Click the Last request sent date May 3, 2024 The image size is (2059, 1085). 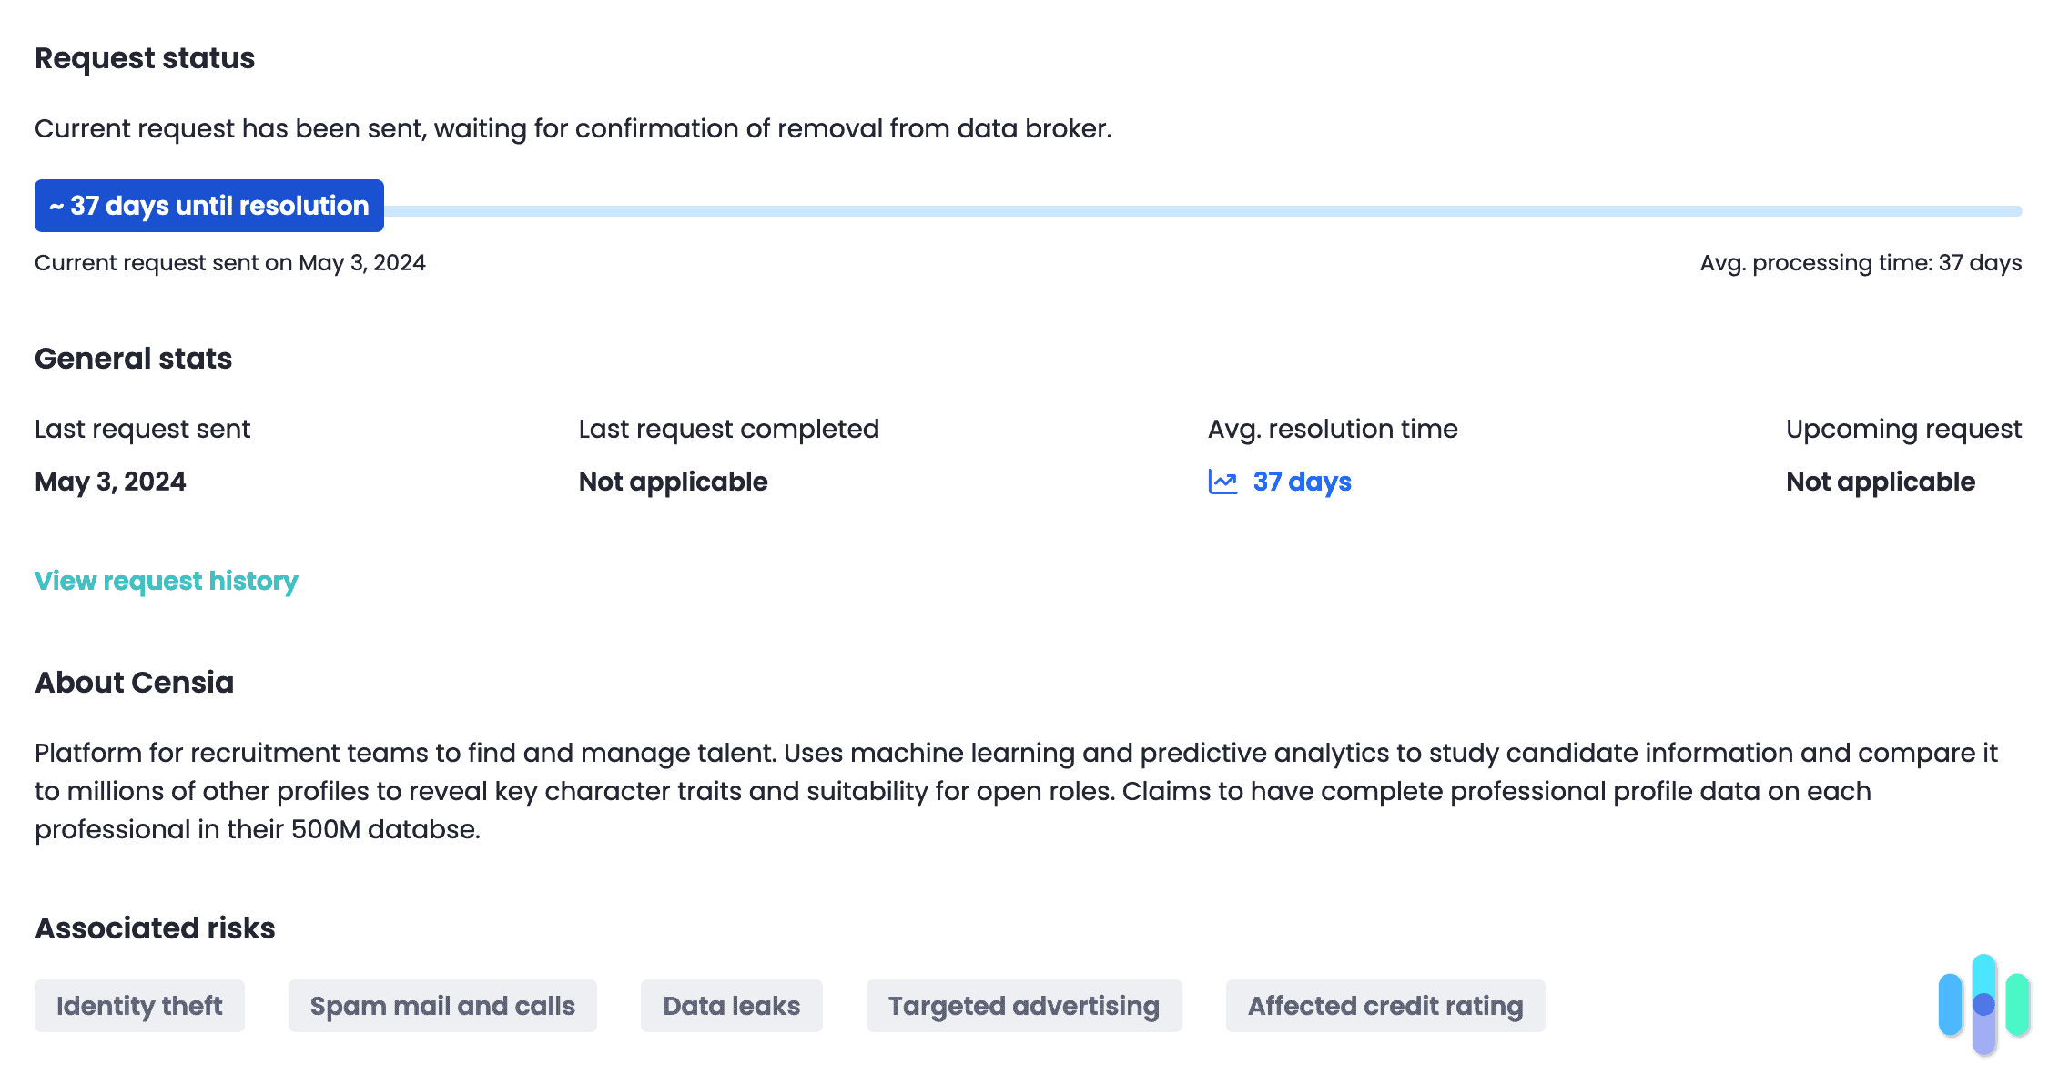pos(110,482)
